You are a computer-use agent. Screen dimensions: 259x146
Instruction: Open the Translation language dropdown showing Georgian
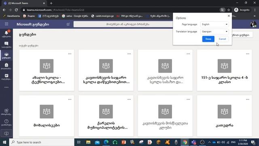[214, 32]
